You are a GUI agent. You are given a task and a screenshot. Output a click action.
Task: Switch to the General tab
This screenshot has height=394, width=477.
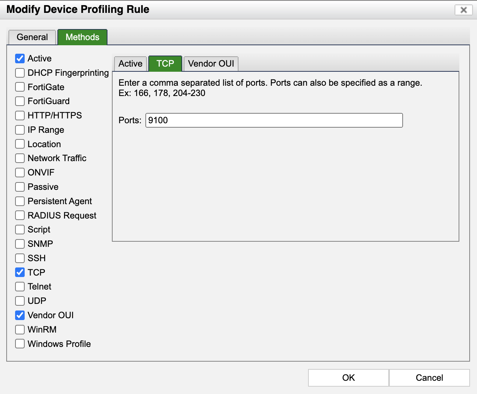coord(32,37)
